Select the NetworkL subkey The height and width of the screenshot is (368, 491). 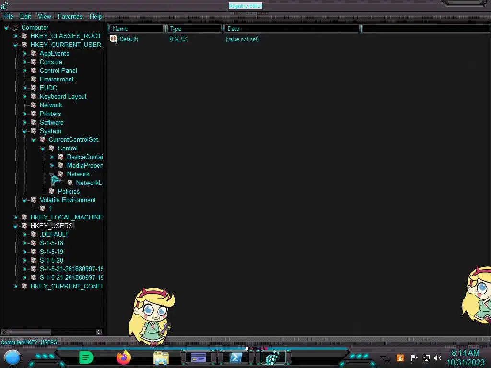[89, 183]
